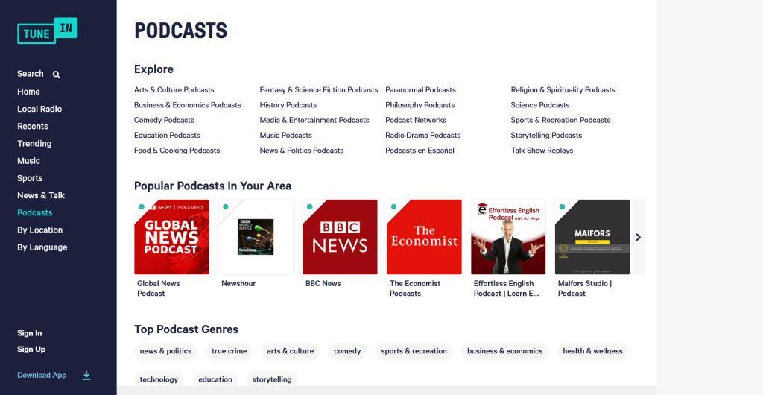Select Music in the sidebar
This screenshot has width=763, height=395.
click(28, 160)
